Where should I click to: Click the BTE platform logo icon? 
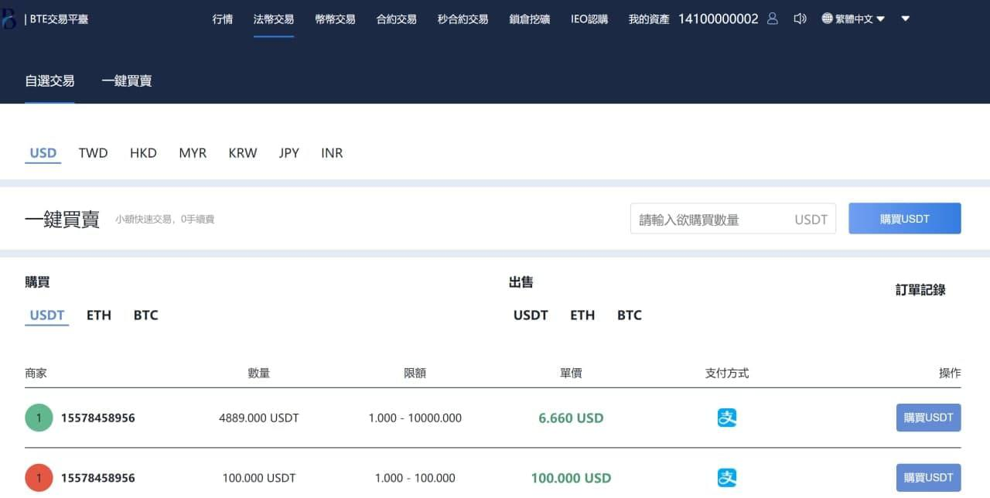9,19
